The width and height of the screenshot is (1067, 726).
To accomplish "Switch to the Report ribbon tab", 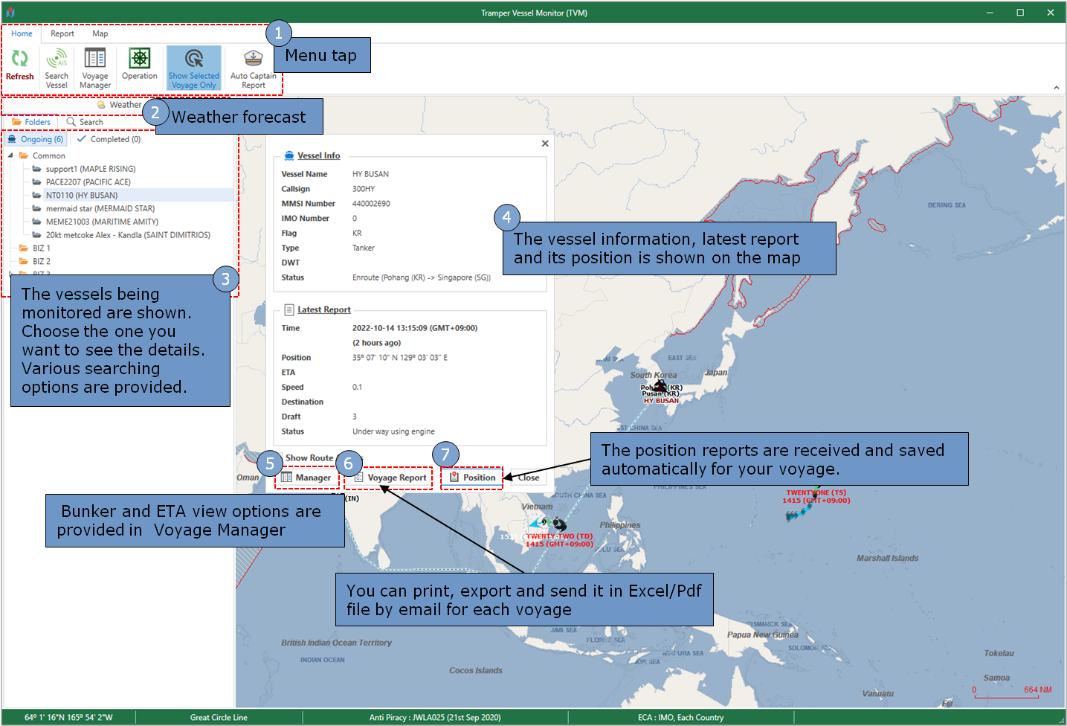I will coord(62,33).
